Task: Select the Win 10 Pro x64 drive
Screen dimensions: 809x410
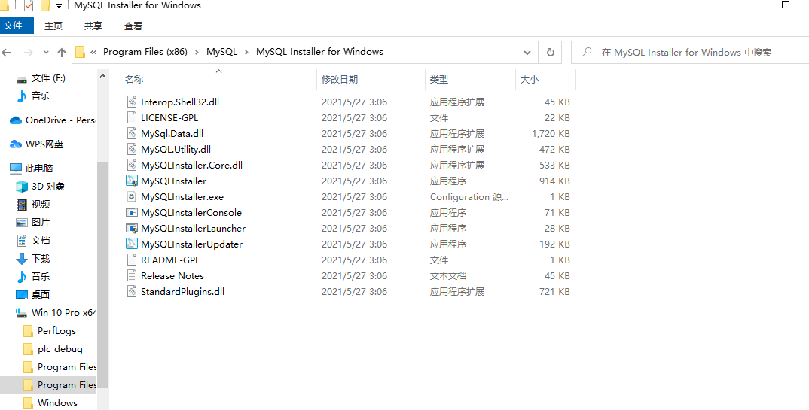Action: [64, 313]
